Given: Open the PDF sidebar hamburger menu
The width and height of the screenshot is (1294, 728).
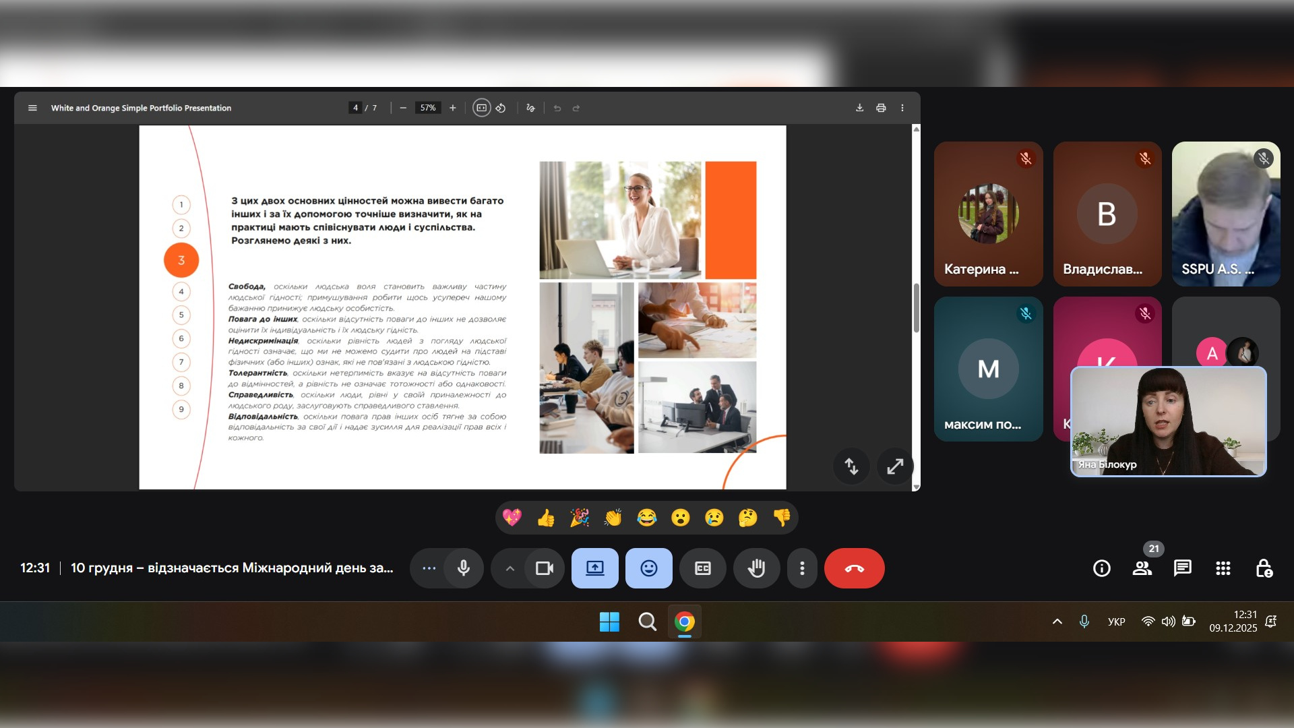Looking at the screenshot, I should point(32,108).
